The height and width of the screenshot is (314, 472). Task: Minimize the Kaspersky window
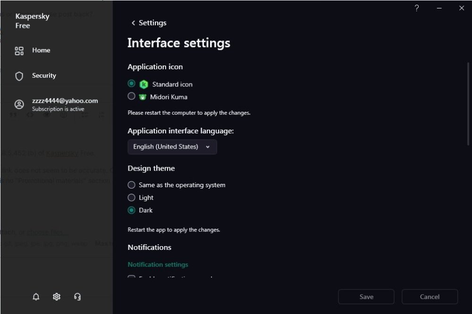(439, 8)
